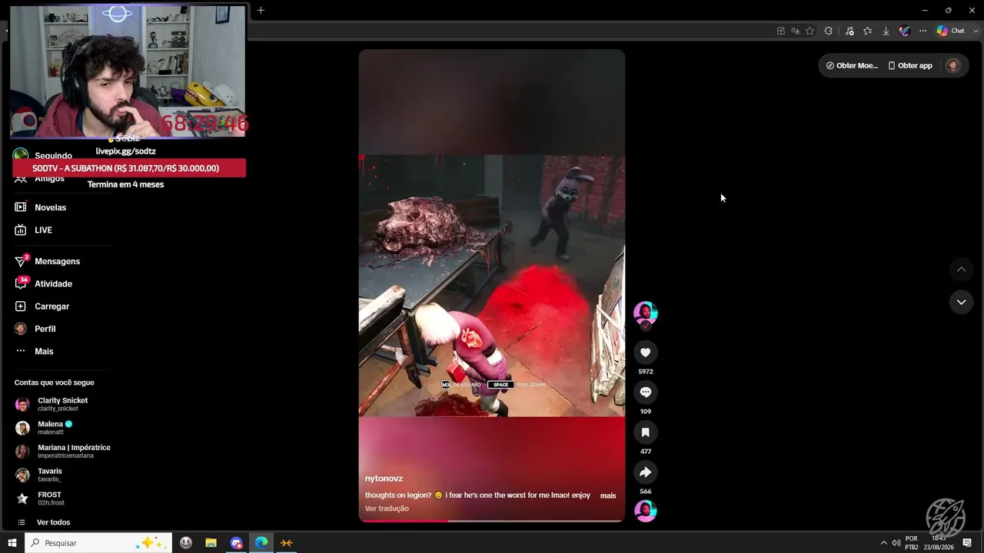Open the browser profile avatar in toolbar

point(905,31)
